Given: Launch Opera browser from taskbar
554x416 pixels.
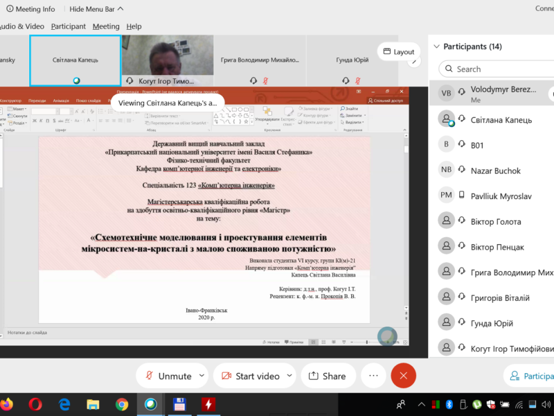Looking at the screenshot, I should 36,404.
